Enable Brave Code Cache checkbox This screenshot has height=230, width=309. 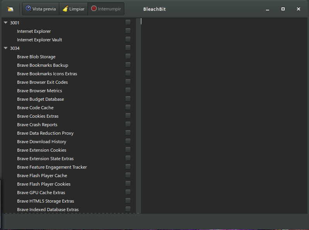click(x=128, y=107)
